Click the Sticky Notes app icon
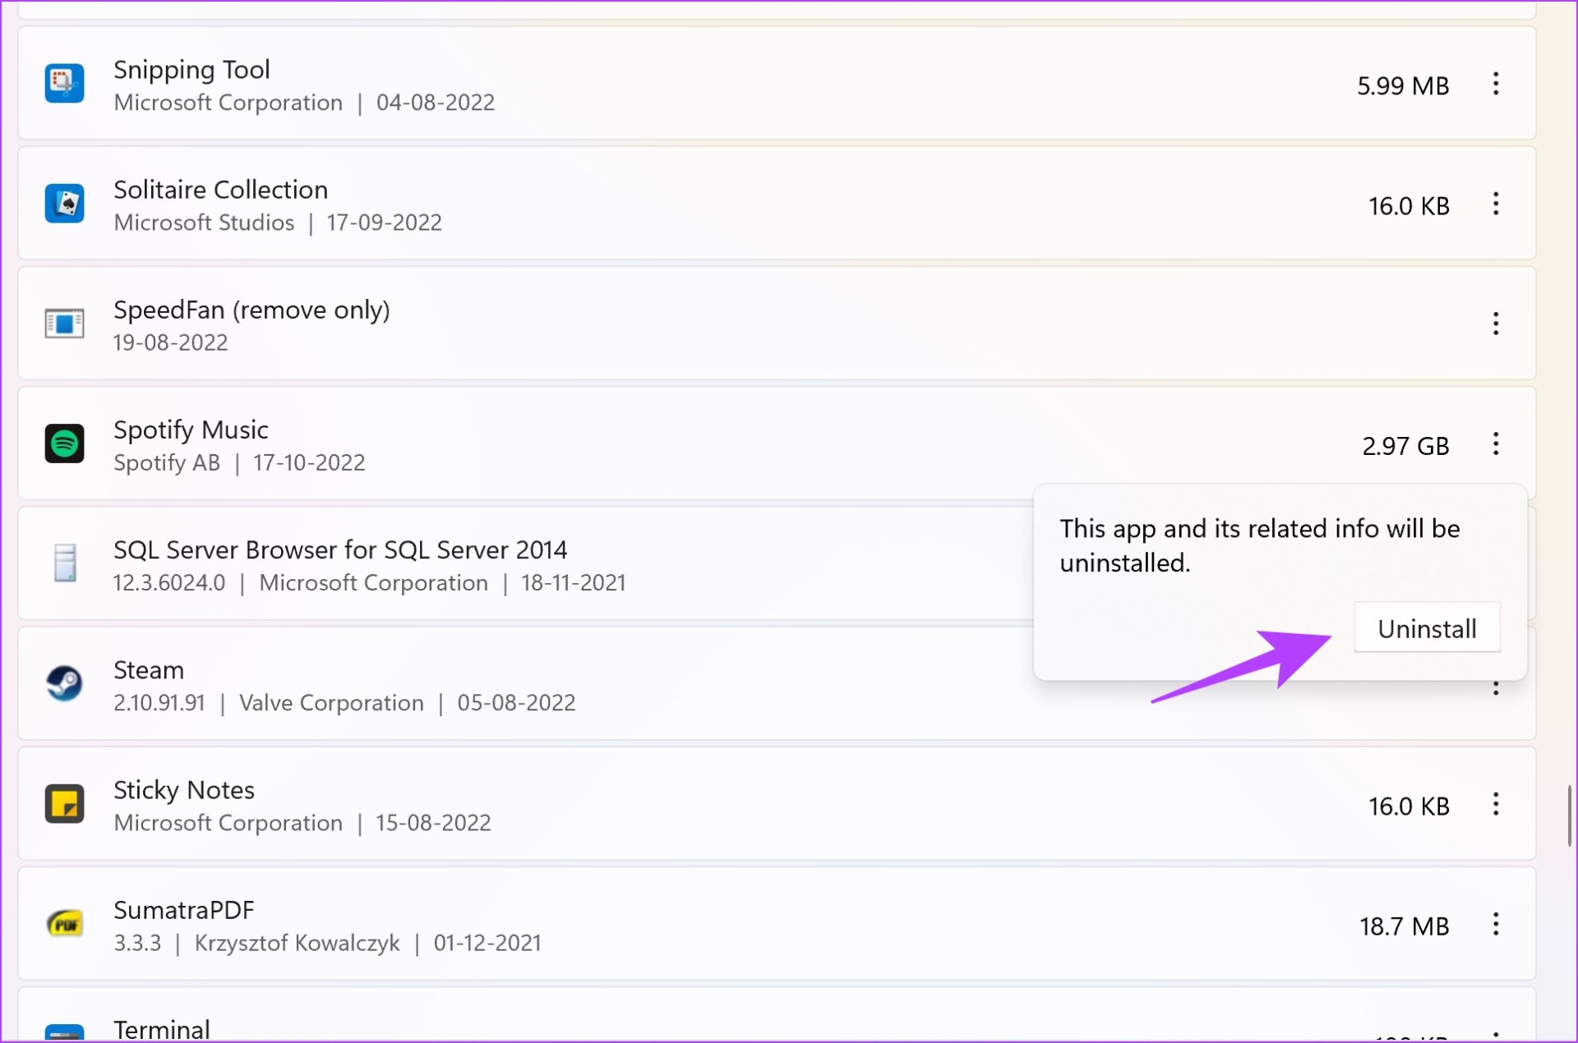Viewport: 1578px width, 1043px height. [64, 804]
